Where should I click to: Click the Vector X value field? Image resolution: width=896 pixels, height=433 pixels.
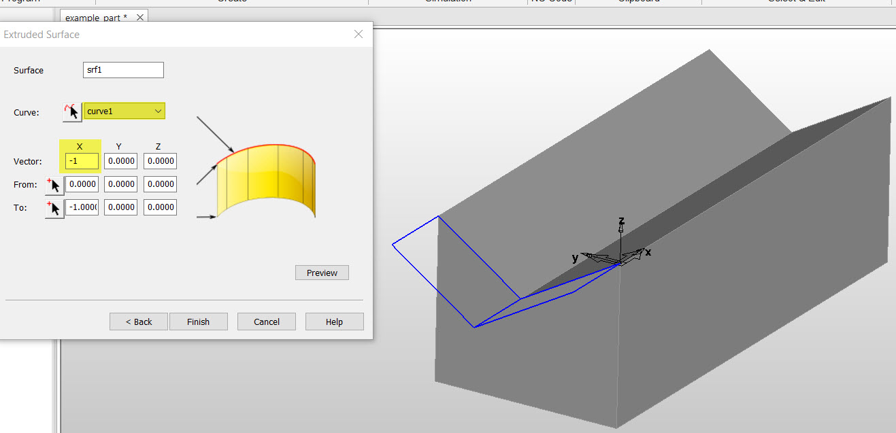click(80, 160)
